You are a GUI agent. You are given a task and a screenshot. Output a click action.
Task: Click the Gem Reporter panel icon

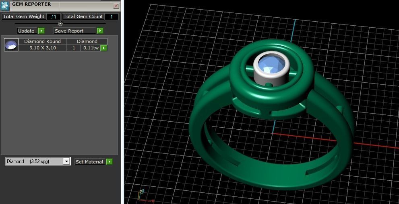click(x=5, y=6)
